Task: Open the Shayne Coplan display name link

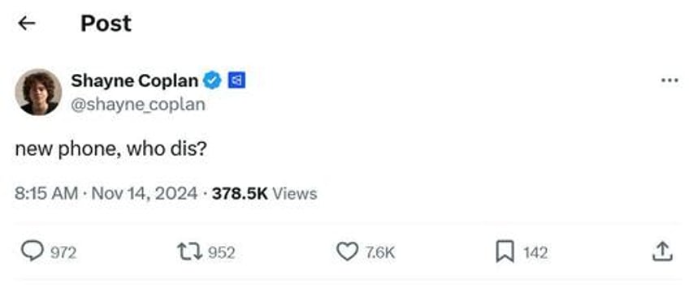Action: pyautogui.click(x=134, y=80)
